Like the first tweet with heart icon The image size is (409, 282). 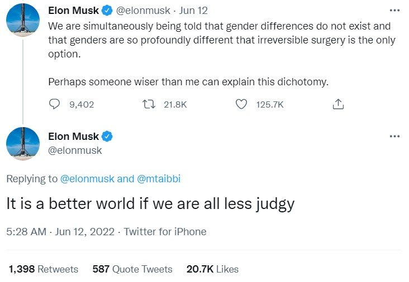pos(241,104)
